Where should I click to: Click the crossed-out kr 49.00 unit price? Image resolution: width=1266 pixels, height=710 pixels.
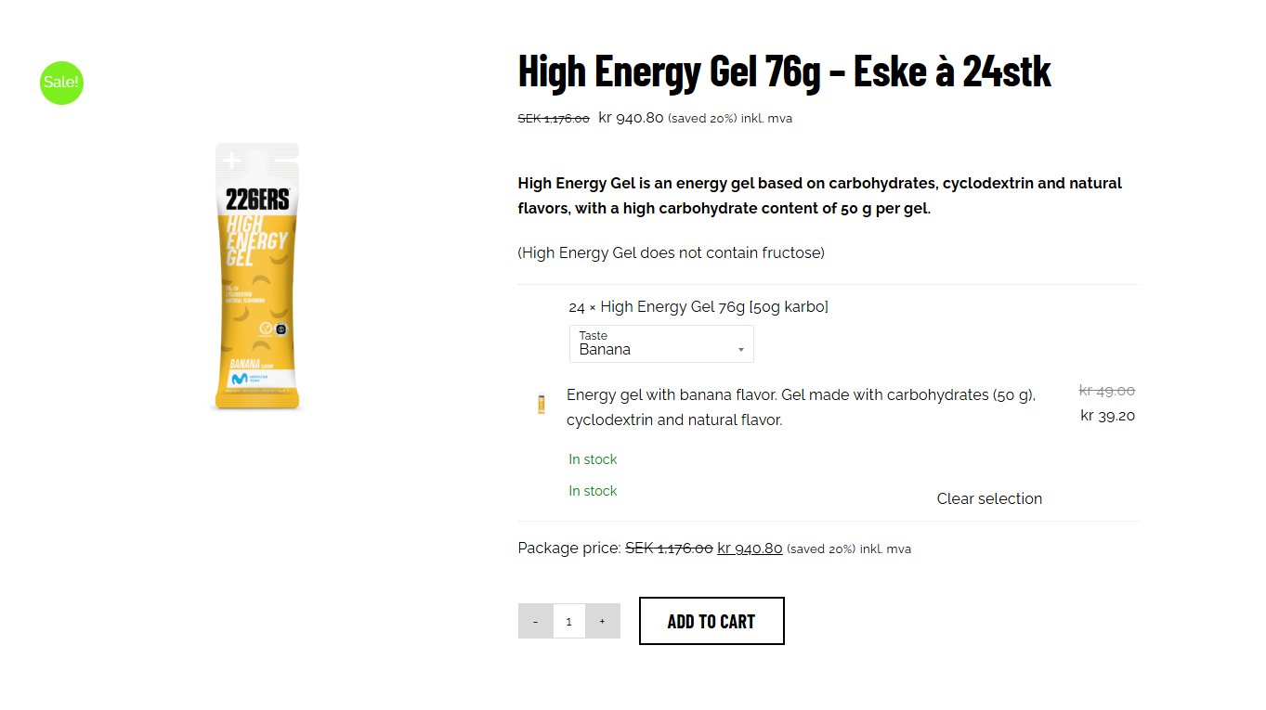[1106, 391]
